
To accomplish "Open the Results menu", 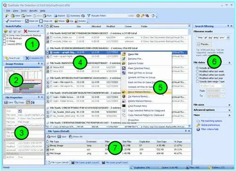I will tap(34, 11).
